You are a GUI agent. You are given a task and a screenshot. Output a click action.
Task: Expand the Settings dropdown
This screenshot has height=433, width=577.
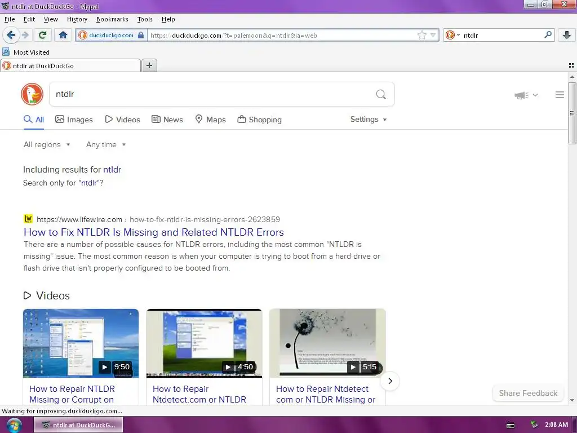tap(369, 120)
